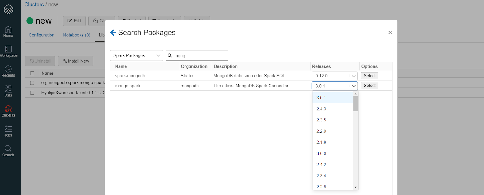Choose release 2.4.3 from the dropdown list
This screenshot has width=484, height=195.
pos(322,109)
